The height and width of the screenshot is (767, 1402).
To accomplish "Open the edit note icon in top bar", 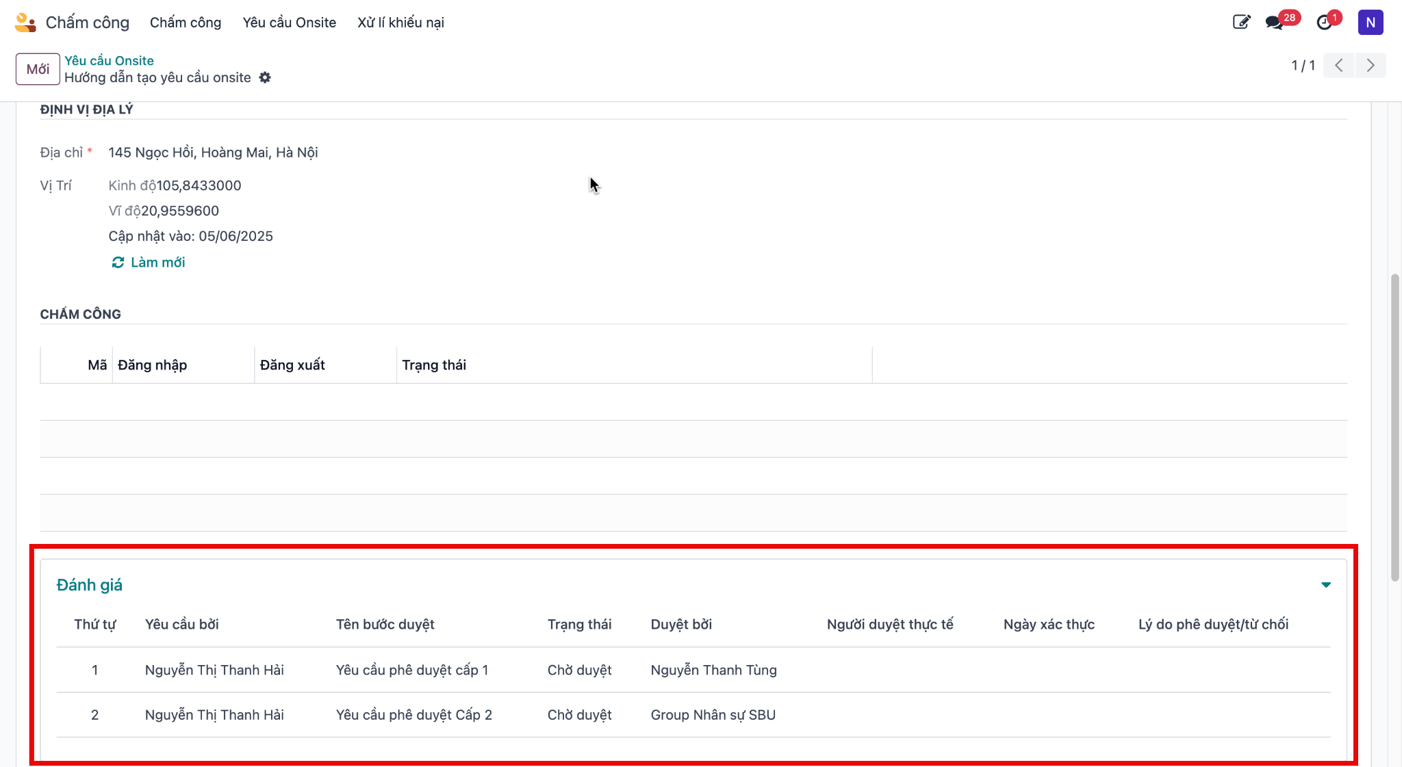I will 1241,23.
